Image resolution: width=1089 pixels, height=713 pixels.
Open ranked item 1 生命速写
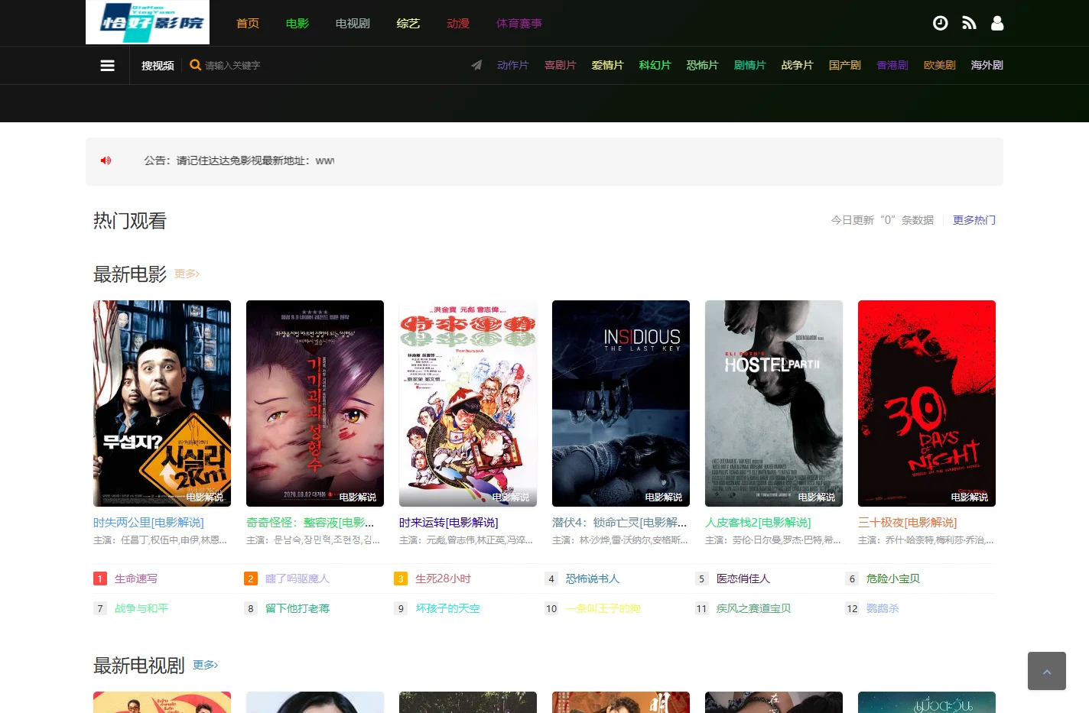point(136,579)
